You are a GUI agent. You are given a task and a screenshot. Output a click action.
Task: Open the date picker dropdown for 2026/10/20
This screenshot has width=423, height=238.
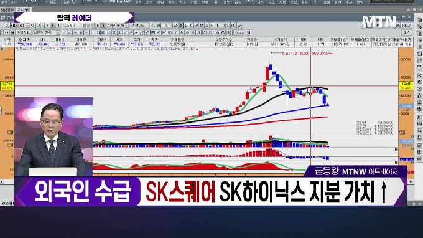click(x=126, y=26)
